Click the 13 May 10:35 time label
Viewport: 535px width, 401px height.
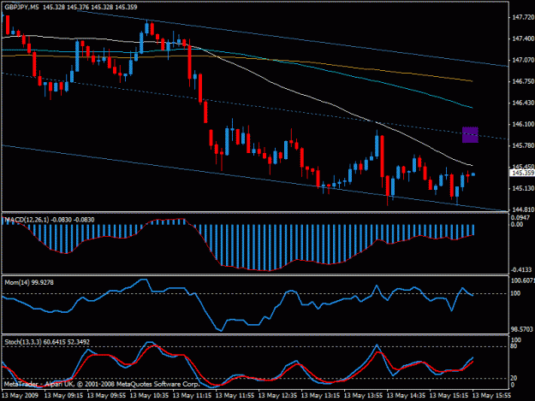tap(150, 396)
